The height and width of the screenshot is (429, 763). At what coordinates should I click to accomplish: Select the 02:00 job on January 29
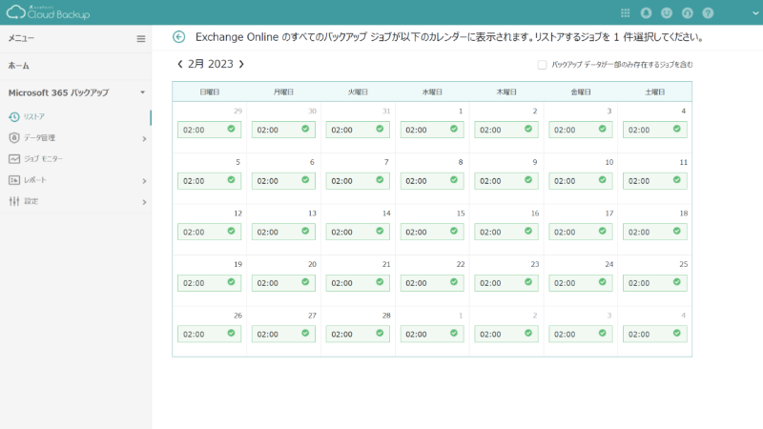tap(209, 130)
